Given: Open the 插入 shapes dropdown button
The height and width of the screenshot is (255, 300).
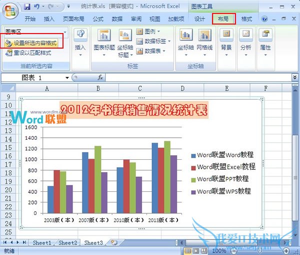Looking at the screenshot, I should (80, 43).
